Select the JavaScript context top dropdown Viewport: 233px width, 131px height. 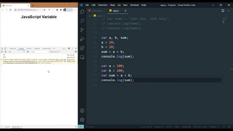(16, 52)
